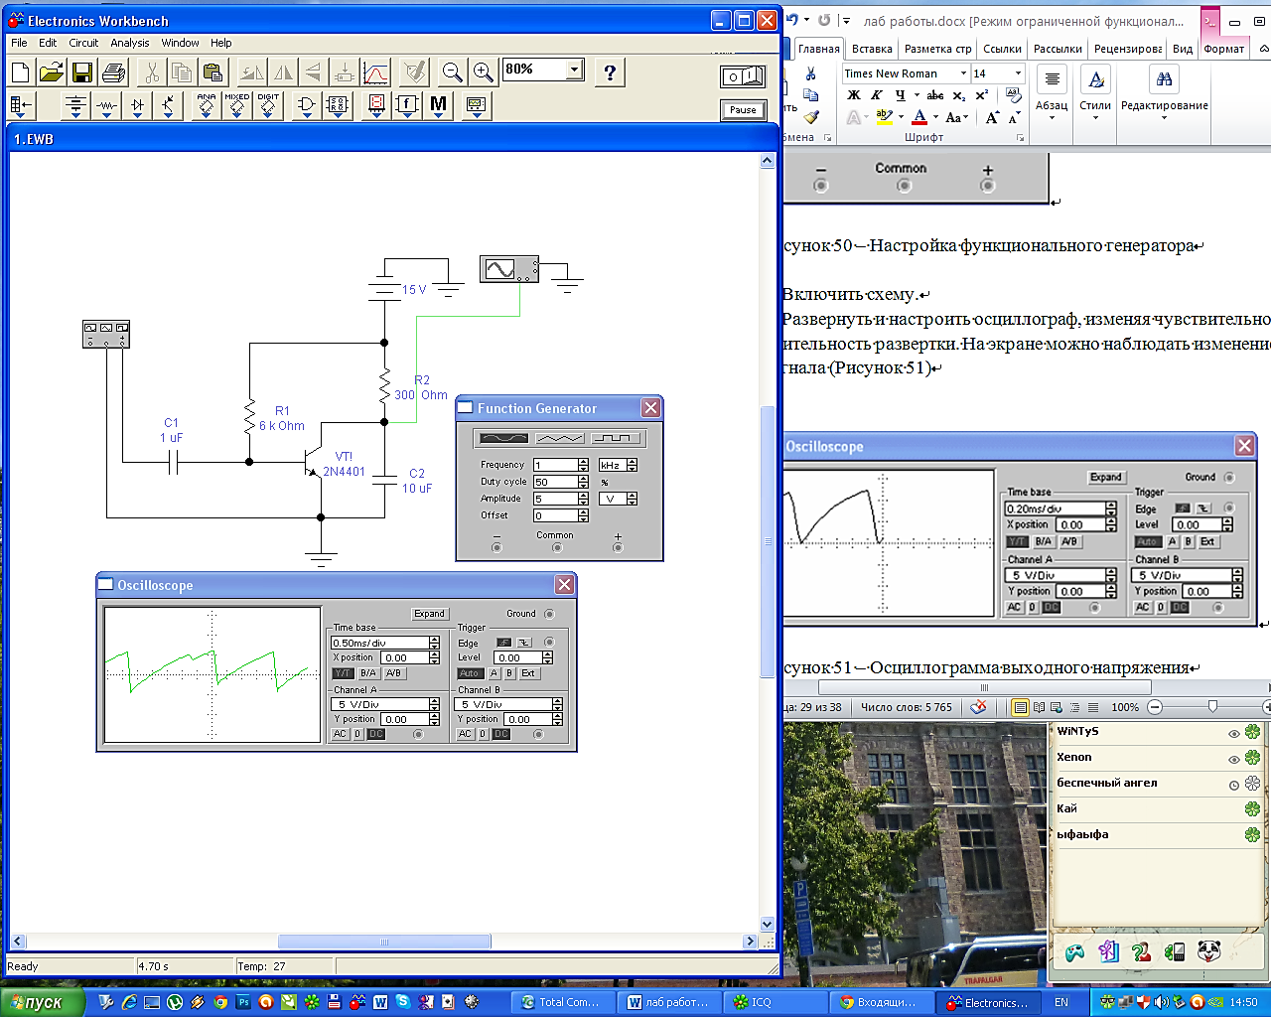Open the Window menu in Workbench

pyautogui.click(x=180, y=43)
